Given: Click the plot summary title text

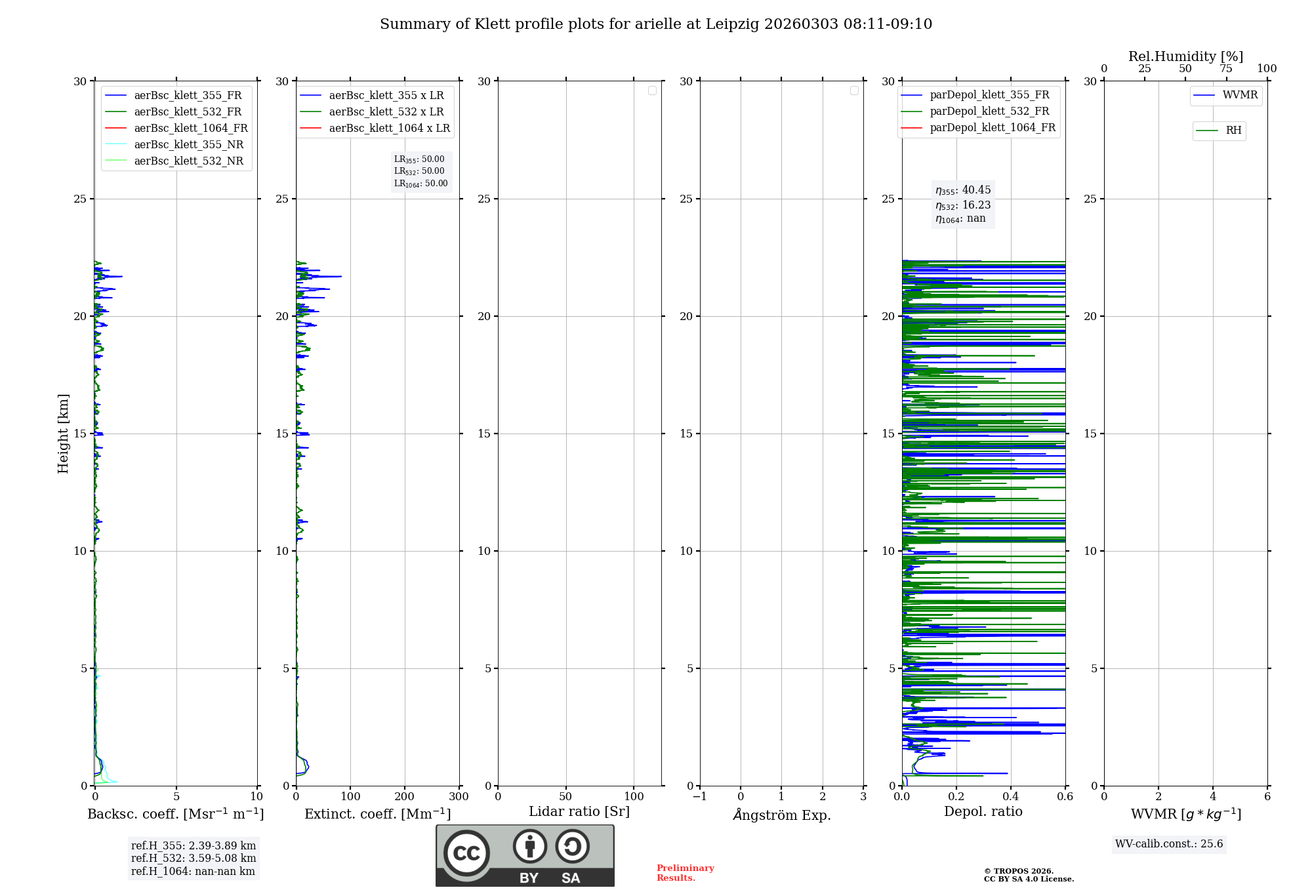Looking at the screenshot, I should point(655,24).
